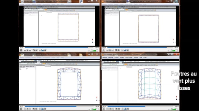This screenshot has width=199, height=111.
Task: Go to previous media in bottom-right VLC window
Action: coord(108,109)
